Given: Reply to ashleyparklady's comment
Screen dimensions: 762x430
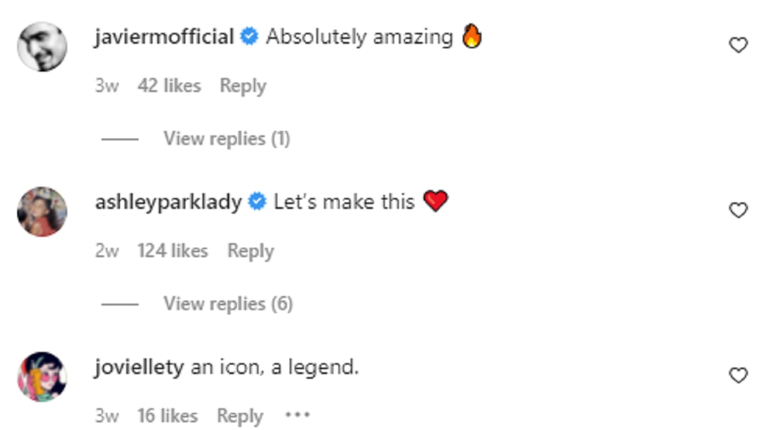Looking at the screenshot, I should 250,251.
